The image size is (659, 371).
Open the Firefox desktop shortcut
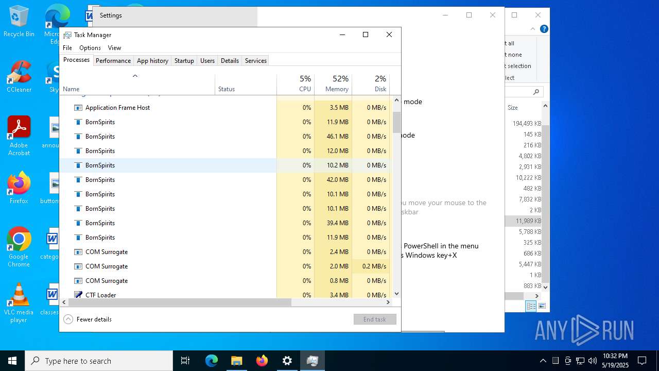tap(19, 188)
